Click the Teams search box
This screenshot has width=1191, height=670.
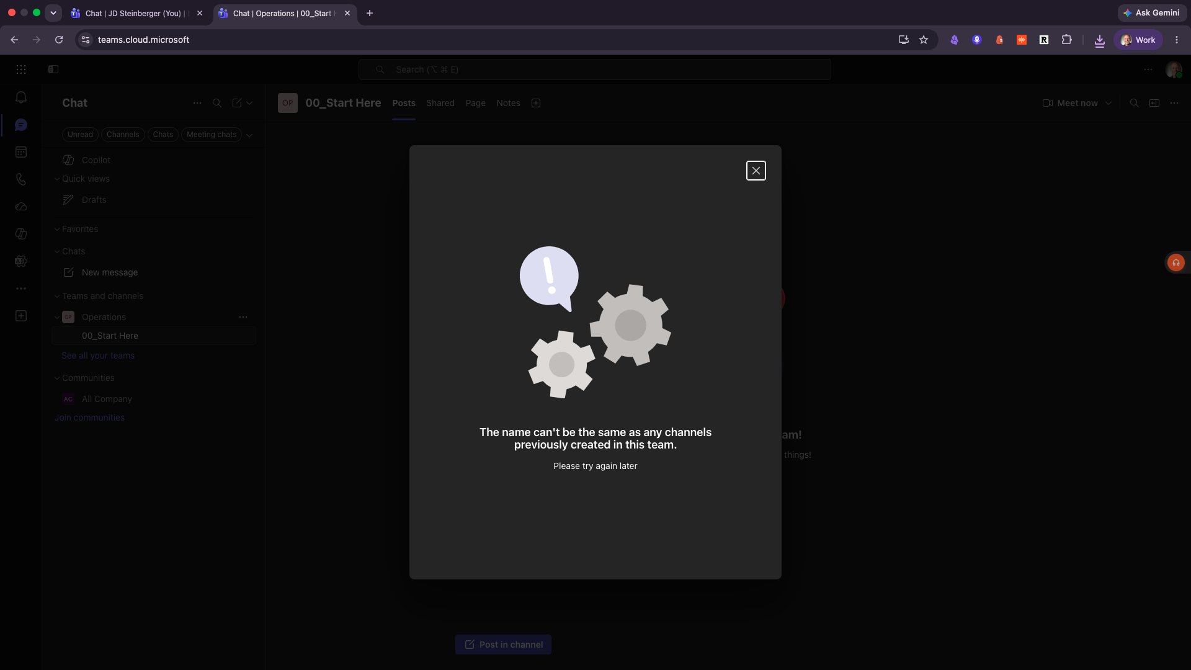[x=595, y=69]
